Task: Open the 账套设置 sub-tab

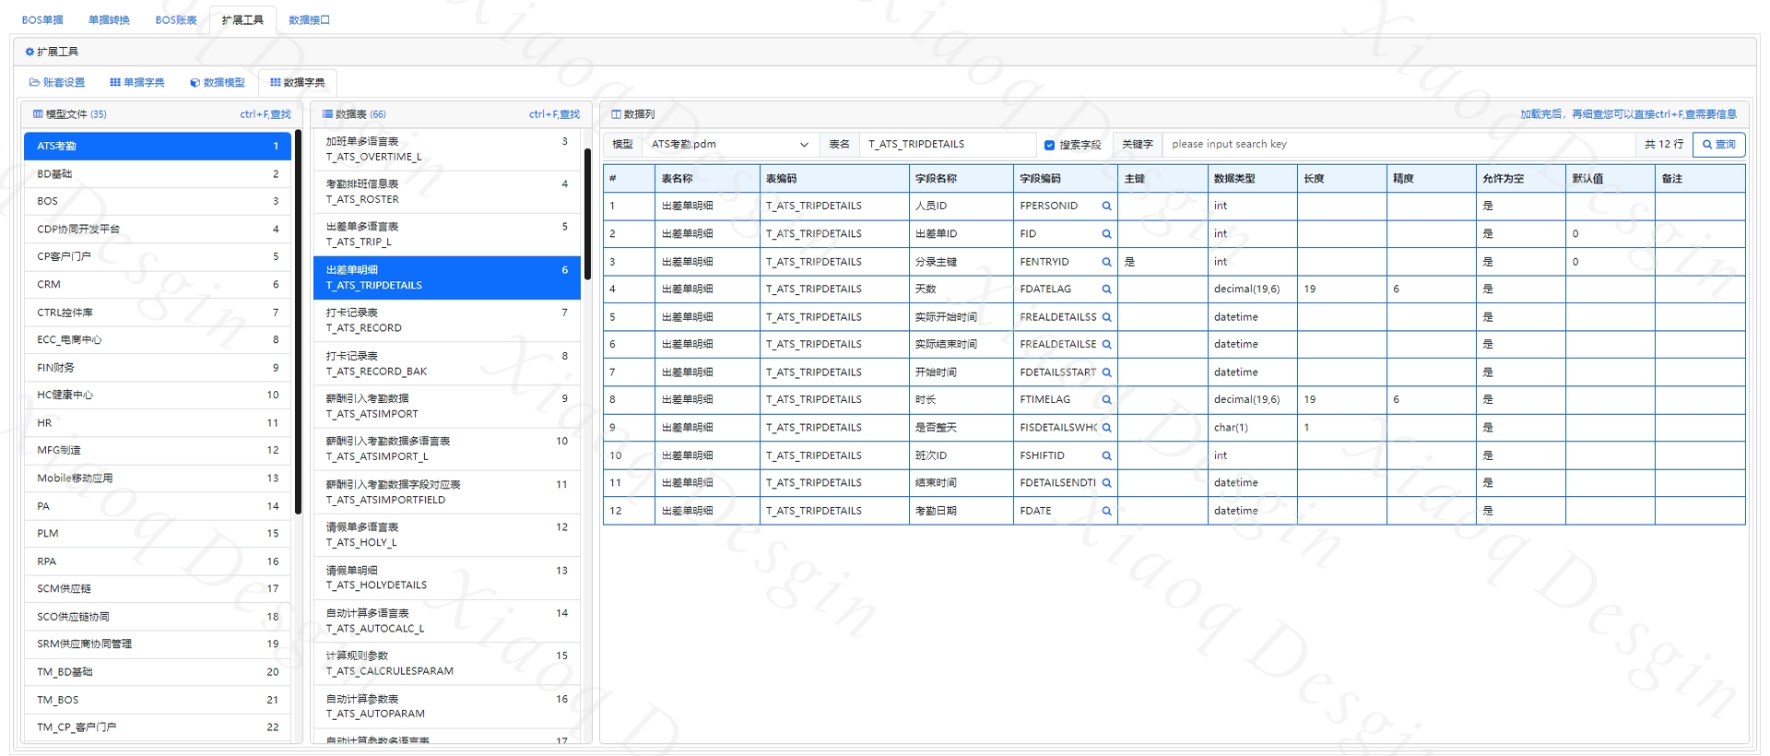Action: (x=57, y=82)
